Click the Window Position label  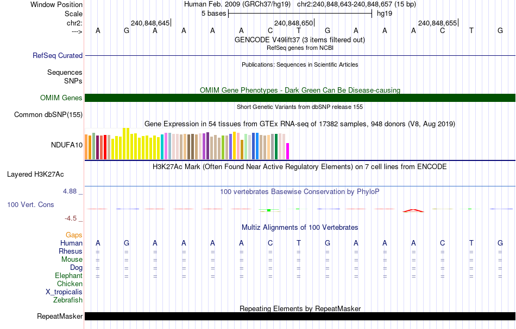(56, 4)
